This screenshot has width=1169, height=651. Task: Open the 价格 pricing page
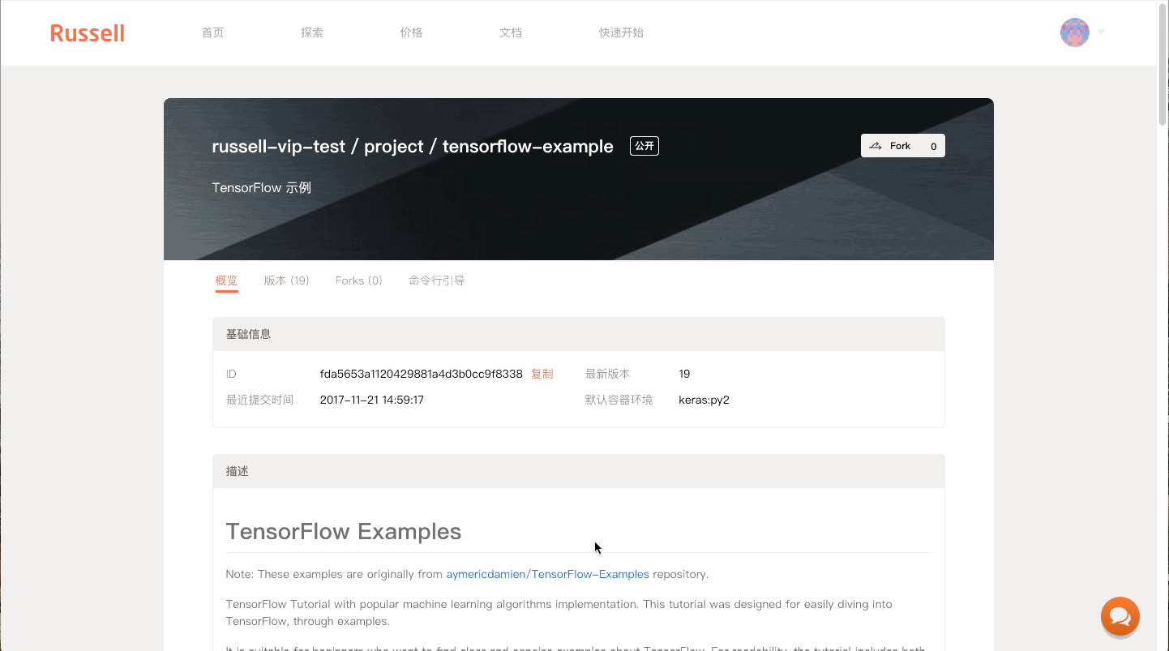411,33
